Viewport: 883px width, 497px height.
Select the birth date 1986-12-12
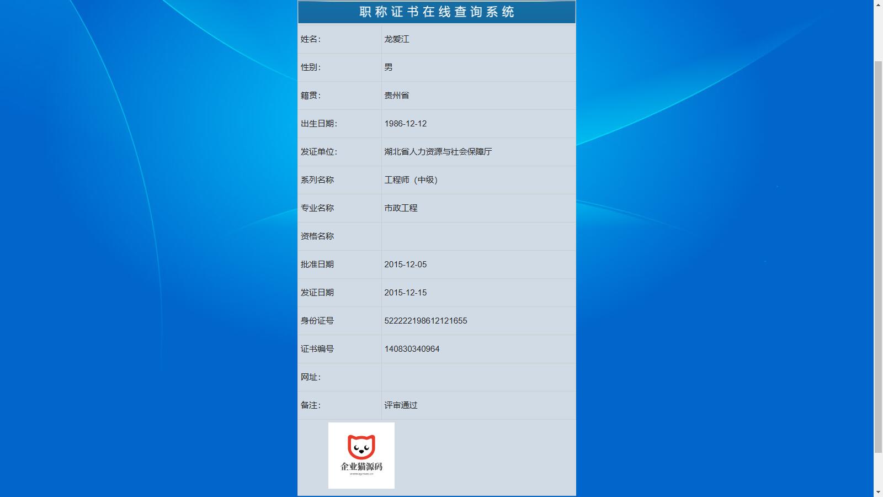pos(405,123)
